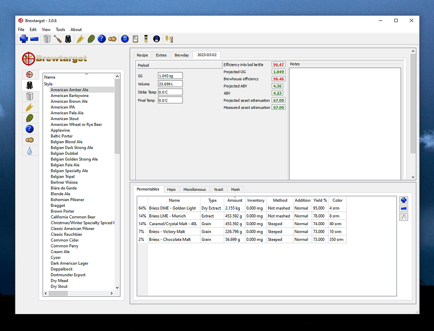The image size is (434, 331).
Task: Click style list scrollbar down arrow
Action: click(117, 288)
